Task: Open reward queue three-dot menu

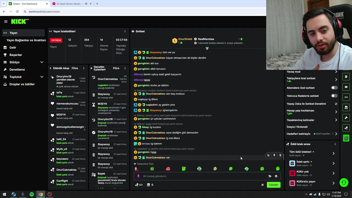Action: [x=335, y=144]
